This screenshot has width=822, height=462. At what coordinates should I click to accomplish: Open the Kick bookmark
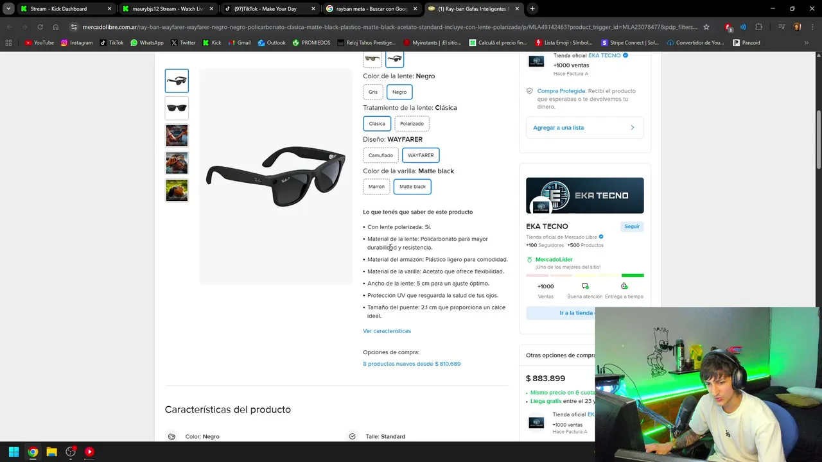coord(212,43)
